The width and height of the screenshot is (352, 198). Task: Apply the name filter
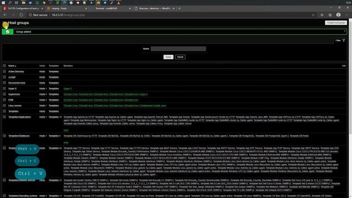coord(168,57)
